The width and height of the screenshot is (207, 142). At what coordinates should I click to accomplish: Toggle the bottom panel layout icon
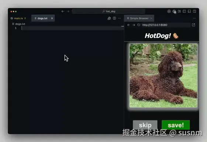[x=189, y=11]
